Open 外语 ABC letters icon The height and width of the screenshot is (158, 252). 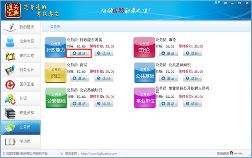(x=10, y=99)
